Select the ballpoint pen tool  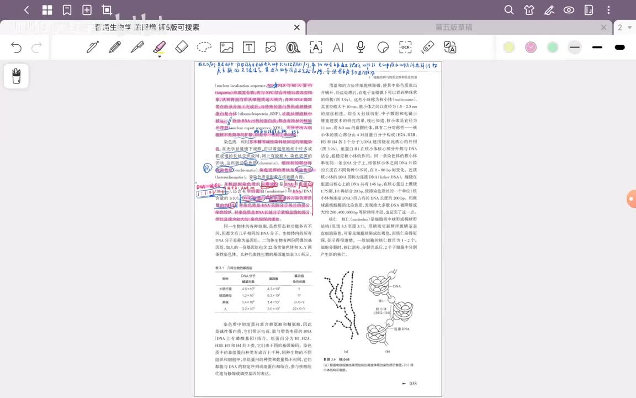137,47
